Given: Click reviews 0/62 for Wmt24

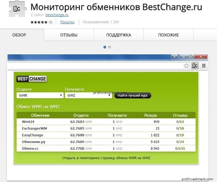Looking at the screenshot, I should pyautogui.click(x=180, y=122).
